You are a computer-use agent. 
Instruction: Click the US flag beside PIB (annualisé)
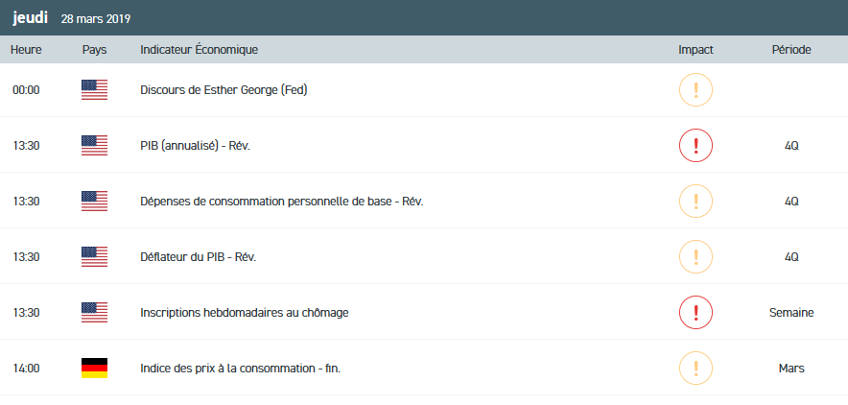click(x=94, y=146)
